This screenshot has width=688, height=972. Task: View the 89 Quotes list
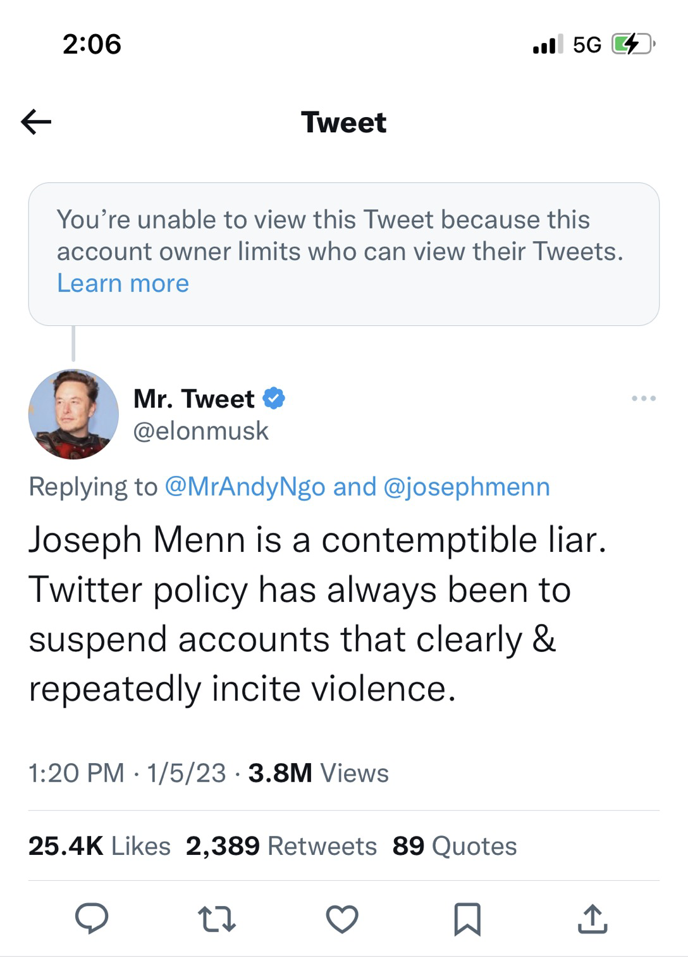click(x=454, y=846)
